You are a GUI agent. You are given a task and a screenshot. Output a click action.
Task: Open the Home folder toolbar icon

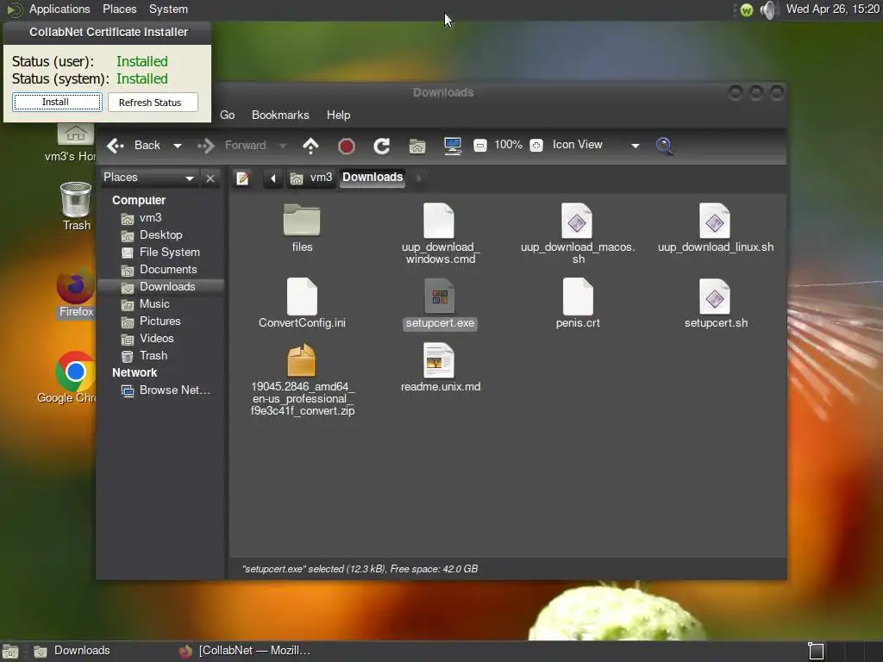(x=416, y=146)
